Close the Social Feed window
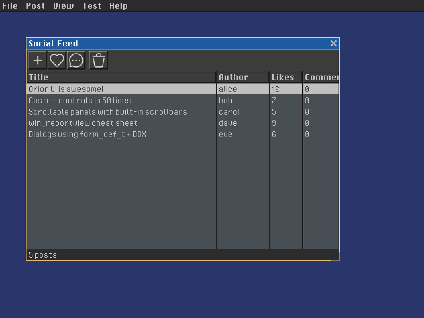424x318 pixels. [334, 43]
